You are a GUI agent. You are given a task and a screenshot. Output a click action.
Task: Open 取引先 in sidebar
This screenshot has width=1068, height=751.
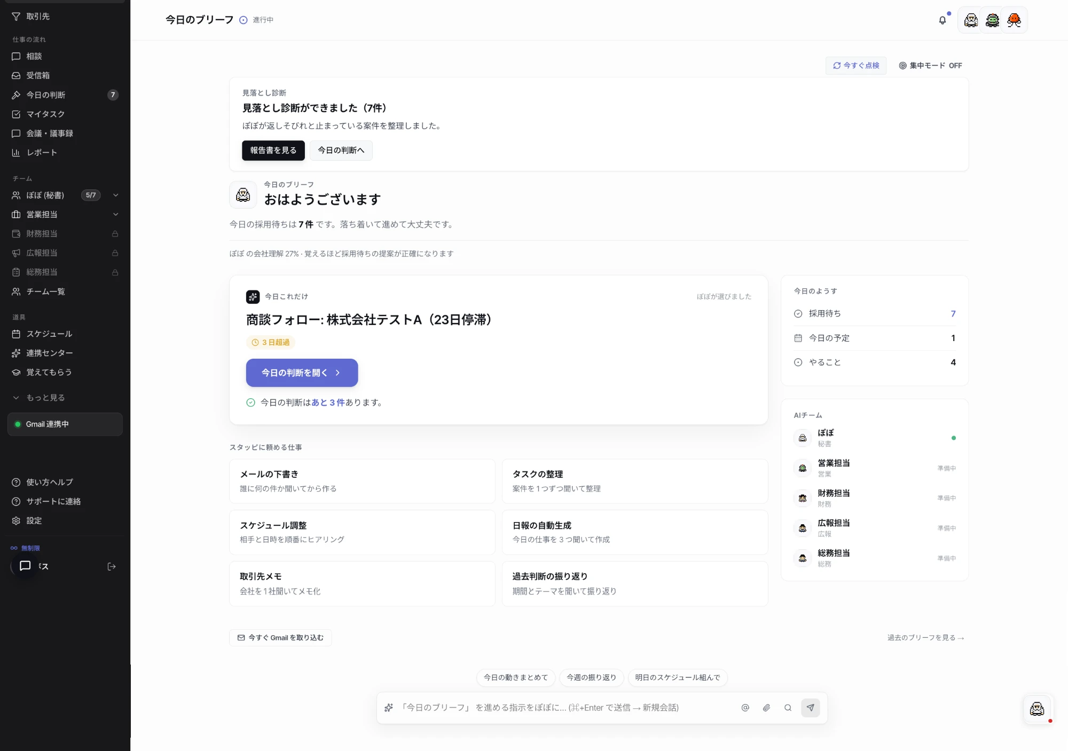click(65, 17)
